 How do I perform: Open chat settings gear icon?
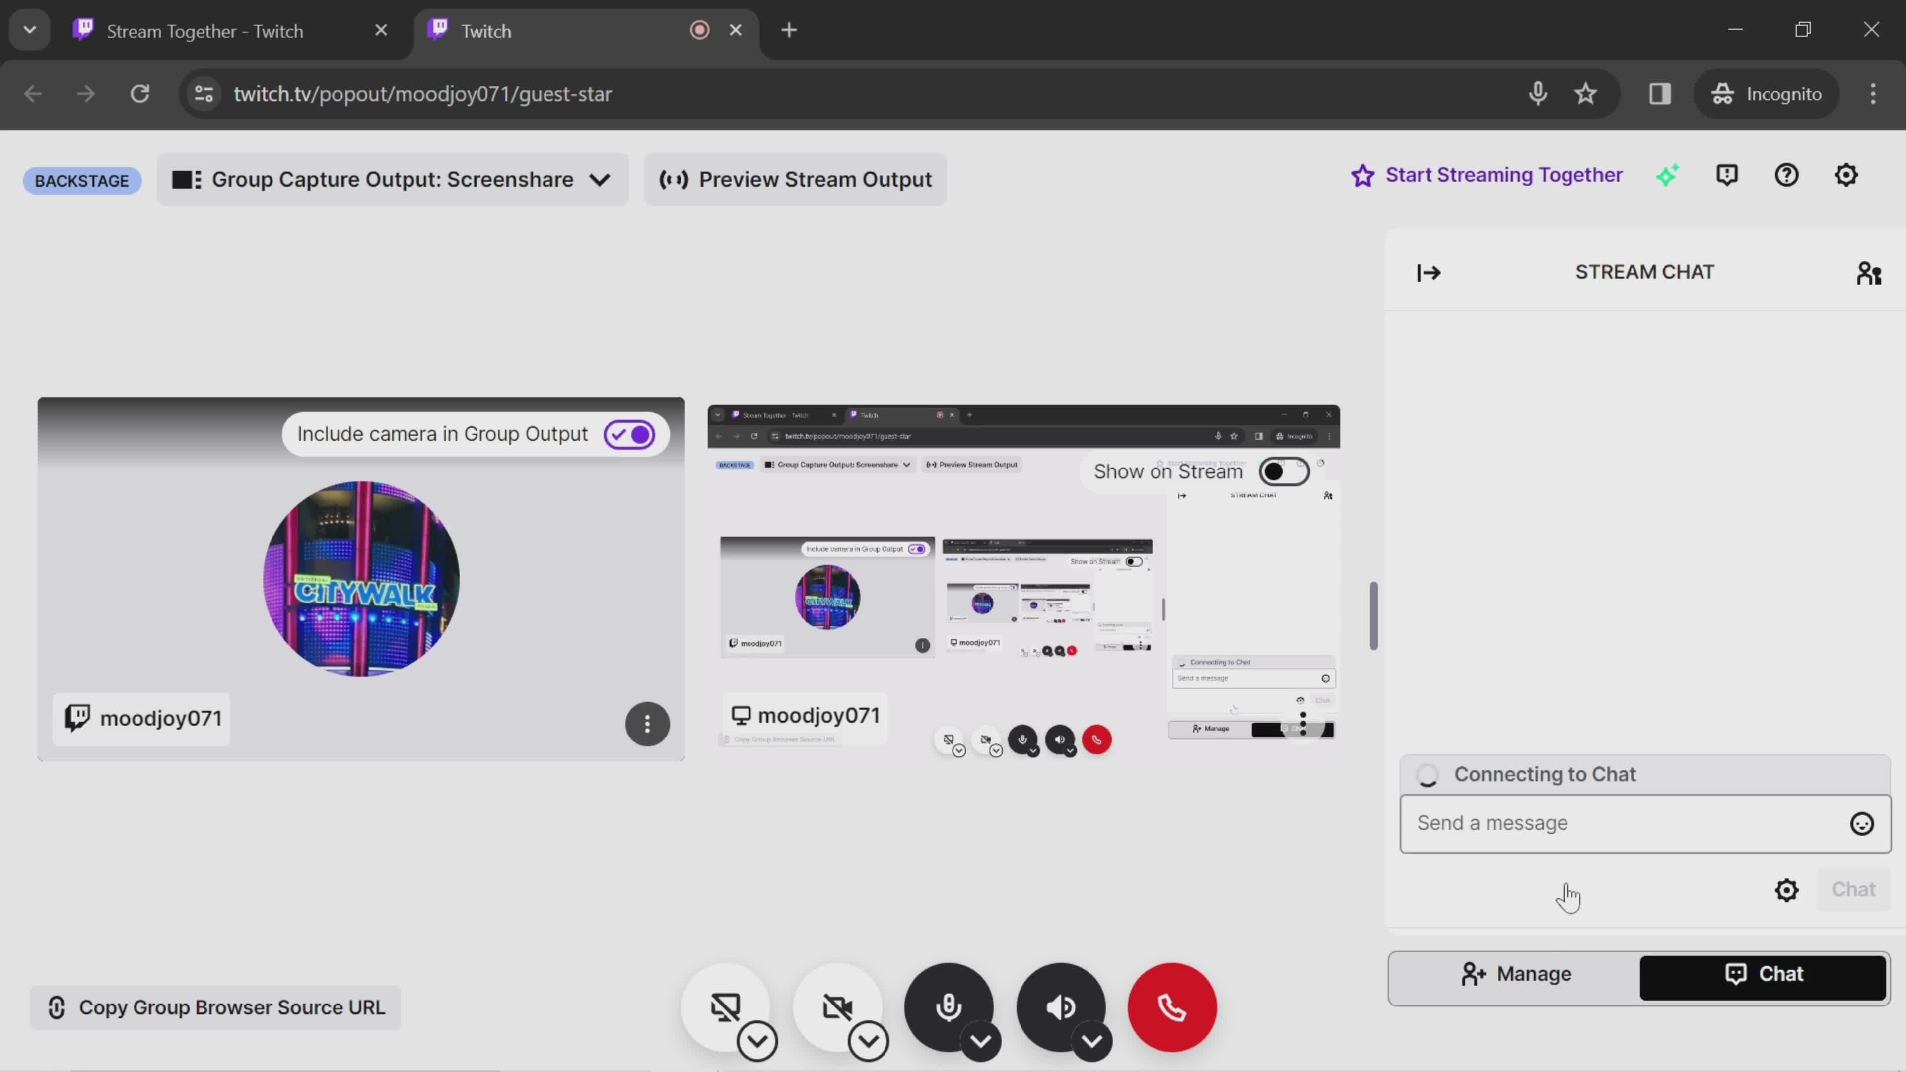pos(1786,890)
